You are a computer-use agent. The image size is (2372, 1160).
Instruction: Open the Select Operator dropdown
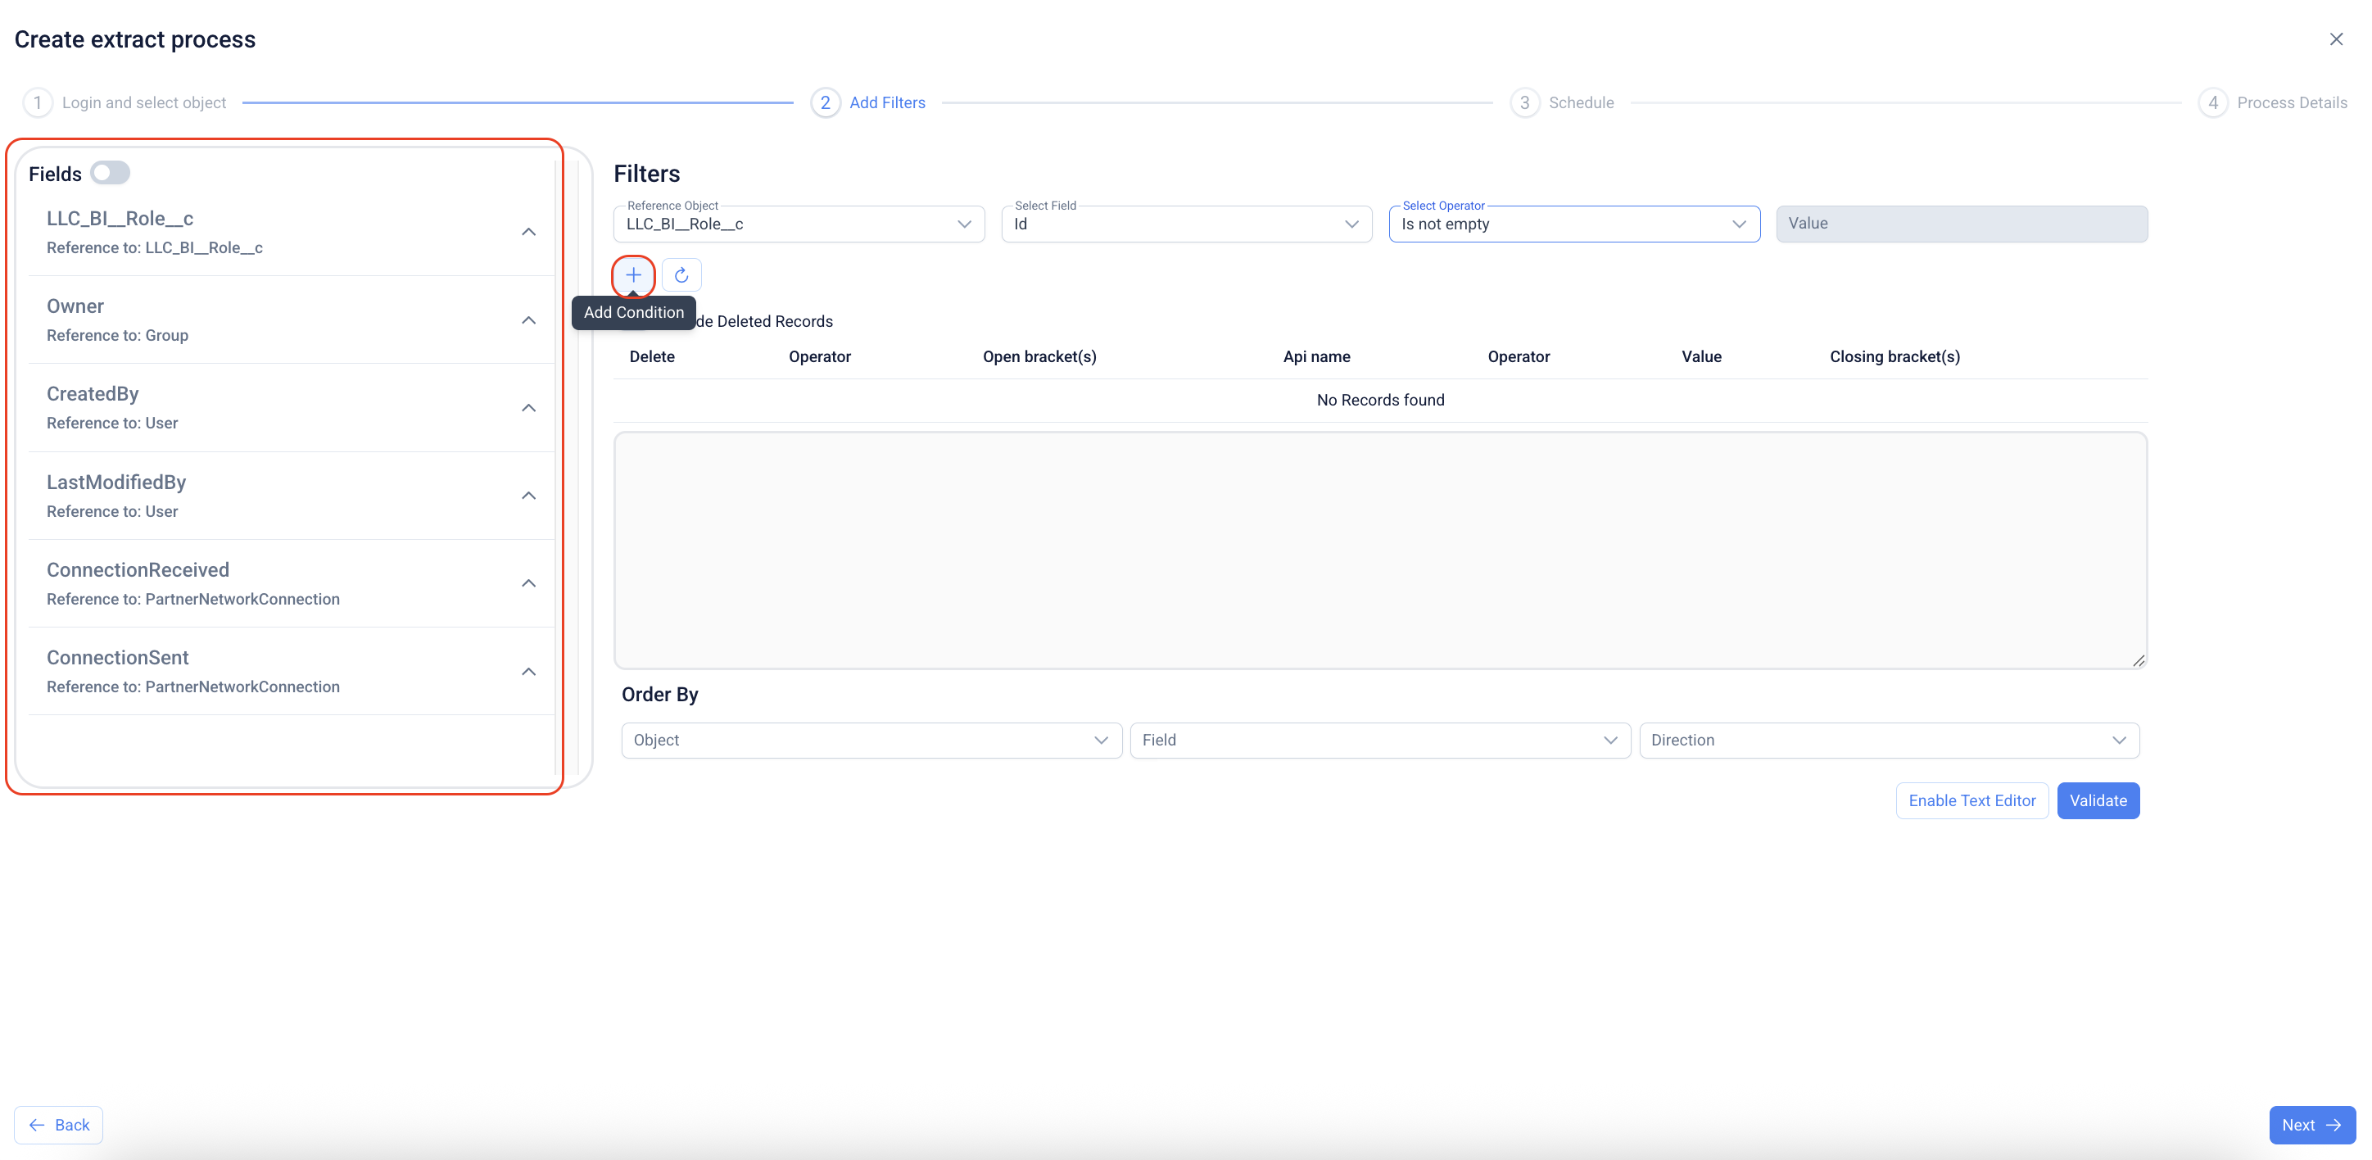coord(1573,224)
